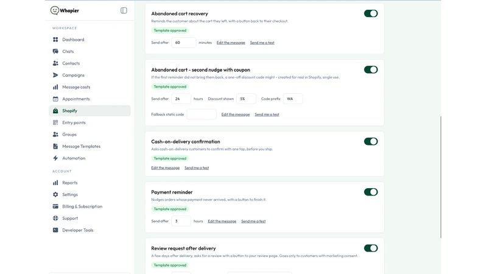This screenshot has width=487, height=274.
Task: Click Send me a test for Cash-on-delivery confirmation
Action: (x=197, y=168)
